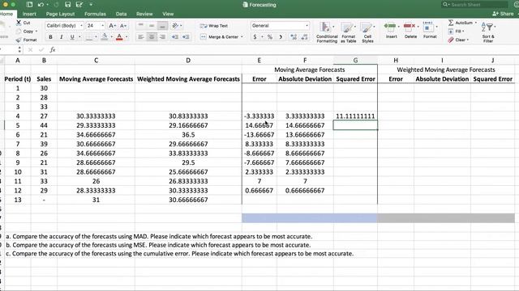Click the Insert cells icon
Screen dimensions: 519x291
[390, 26]
